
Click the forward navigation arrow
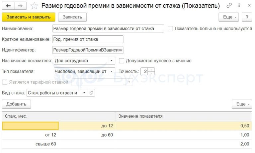[21, 6]
